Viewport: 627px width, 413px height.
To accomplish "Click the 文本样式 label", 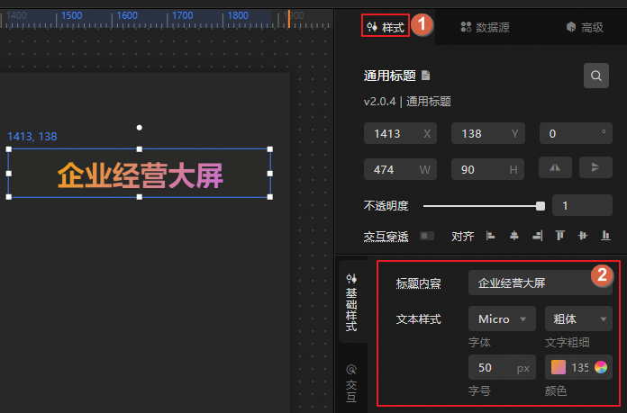I will pyautogui.click(x=418, y=319).
